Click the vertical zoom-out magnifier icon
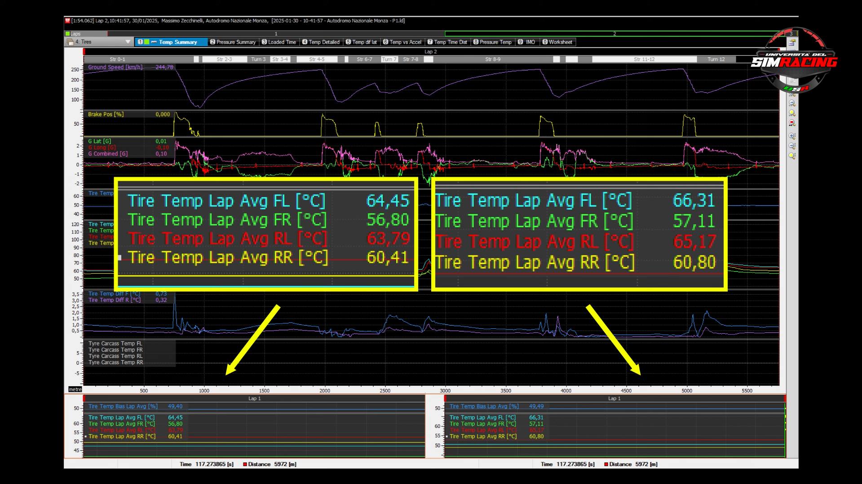862x484 pixels. (792, 146)
